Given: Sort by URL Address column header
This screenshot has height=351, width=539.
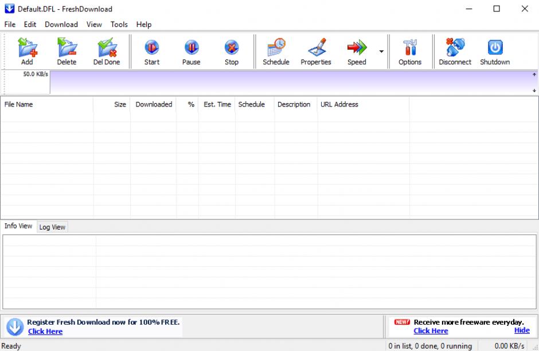Looking at the screenshot, I should pos(364,104).
